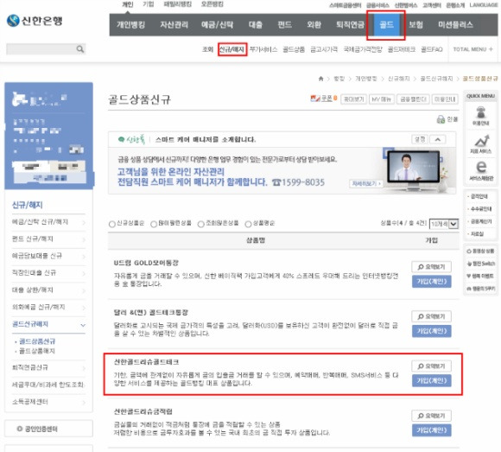The image size is (501, 452).
Task: Select the 골드FAQ submenu item
Action: (x=431, y=49)
